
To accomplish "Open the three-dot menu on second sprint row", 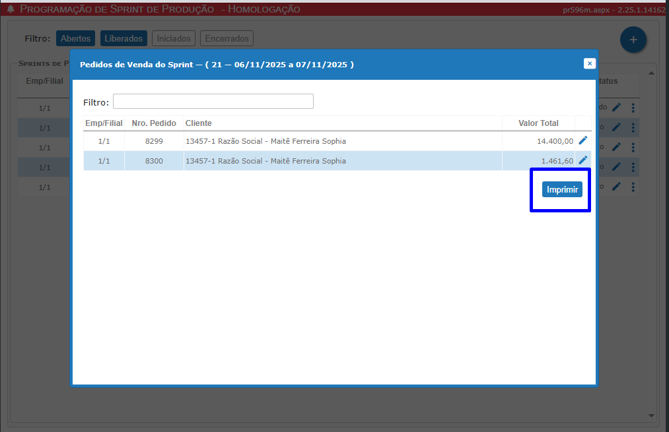I will click(633, 127).
